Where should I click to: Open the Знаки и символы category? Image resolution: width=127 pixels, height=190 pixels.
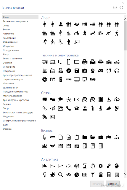point(12,58)
